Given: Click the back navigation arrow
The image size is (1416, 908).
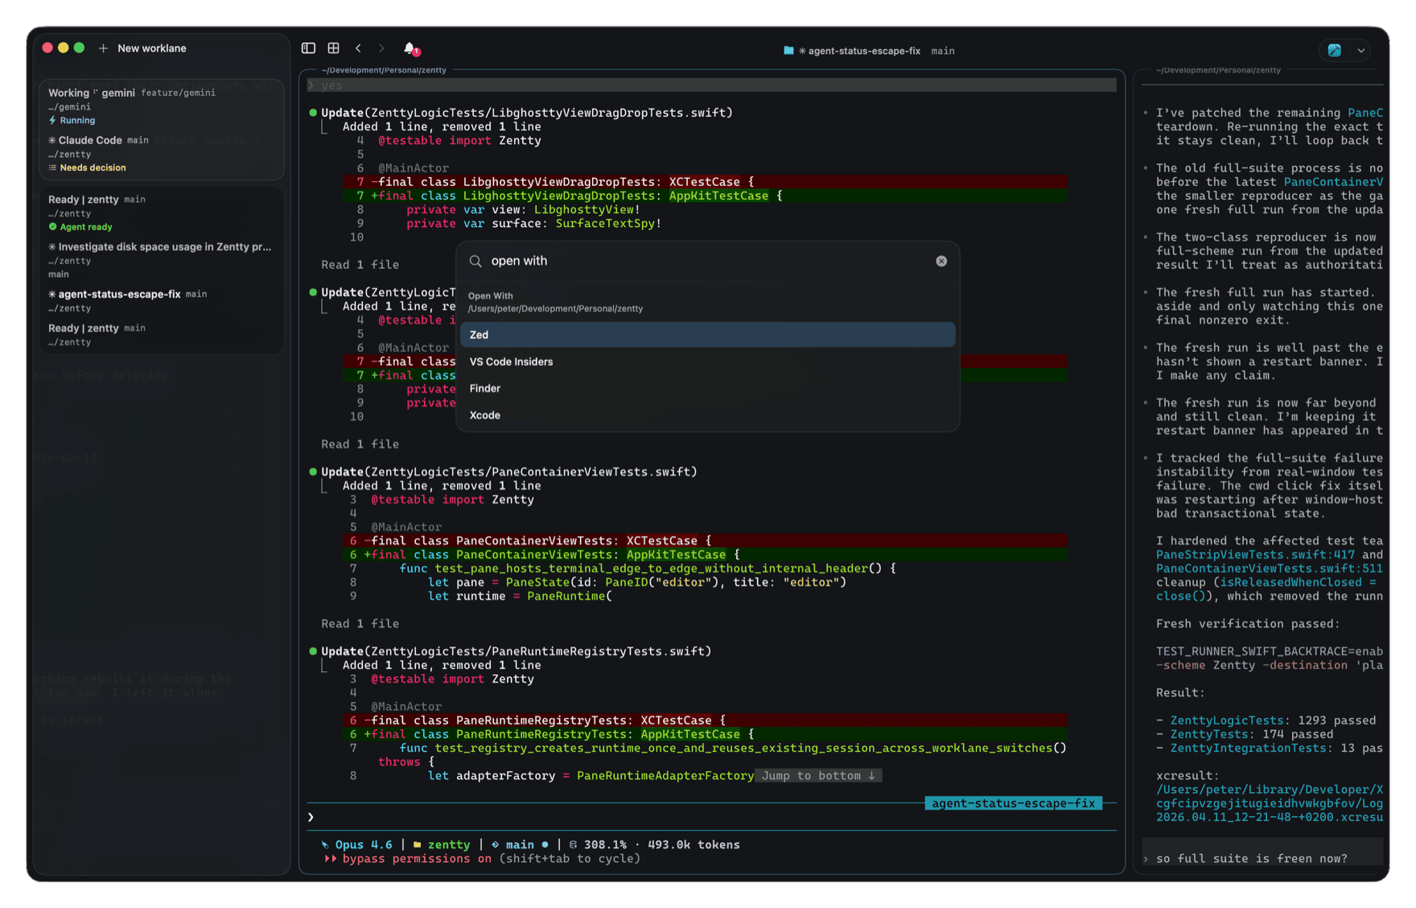Looking at the screenshot, I should point(359,48).
